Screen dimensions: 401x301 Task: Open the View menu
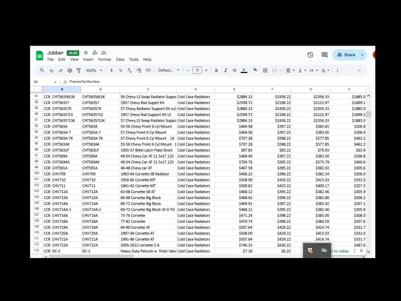[74, 59]
